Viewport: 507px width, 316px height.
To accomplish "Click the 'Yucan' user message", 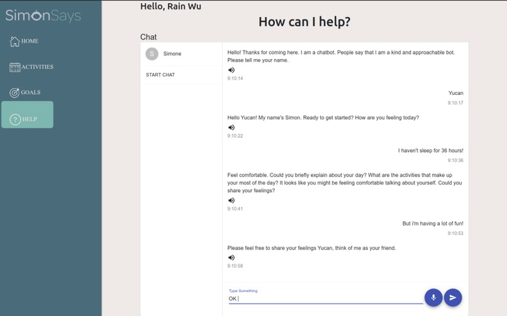I will (x=455, y=93).
